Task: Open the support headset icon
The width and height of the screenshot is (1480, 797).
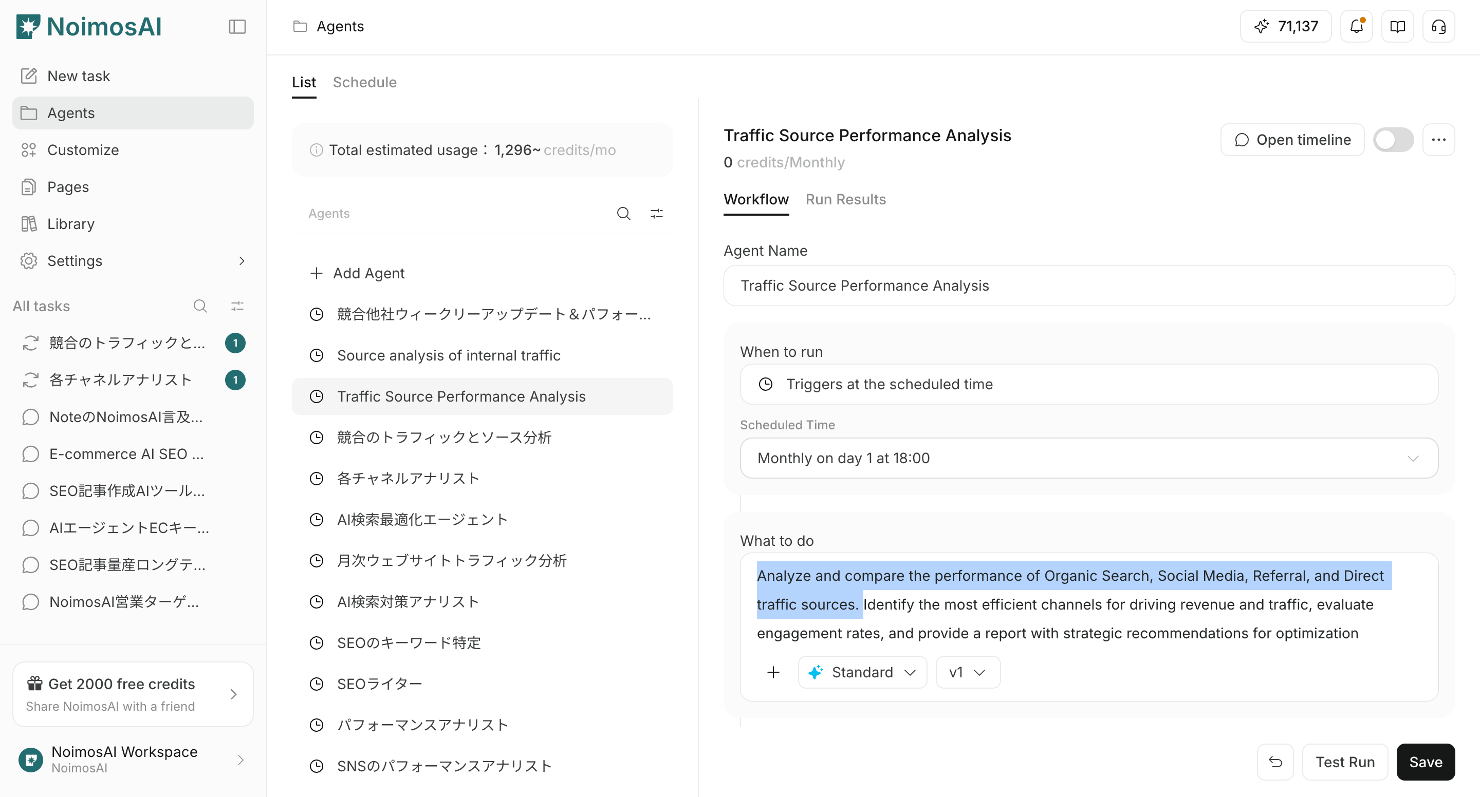Action: point(1439,26)
